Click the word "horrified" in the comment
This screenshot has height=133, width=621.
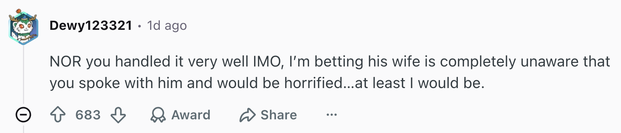click(313, 83)
